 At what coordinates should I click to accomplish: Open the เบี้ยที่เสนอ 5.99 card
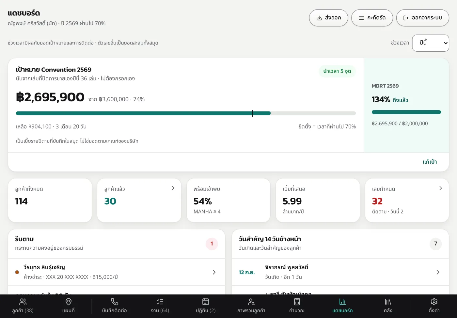coord(318,200)
